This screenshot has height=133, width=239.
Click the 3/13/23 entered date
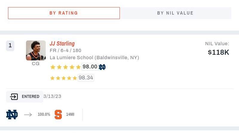(52, 96)
